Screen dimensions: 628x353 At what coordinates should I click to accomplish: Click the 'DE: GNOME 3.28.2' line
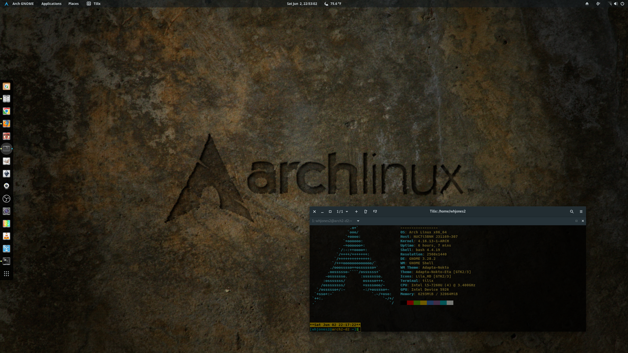[418, 259]
